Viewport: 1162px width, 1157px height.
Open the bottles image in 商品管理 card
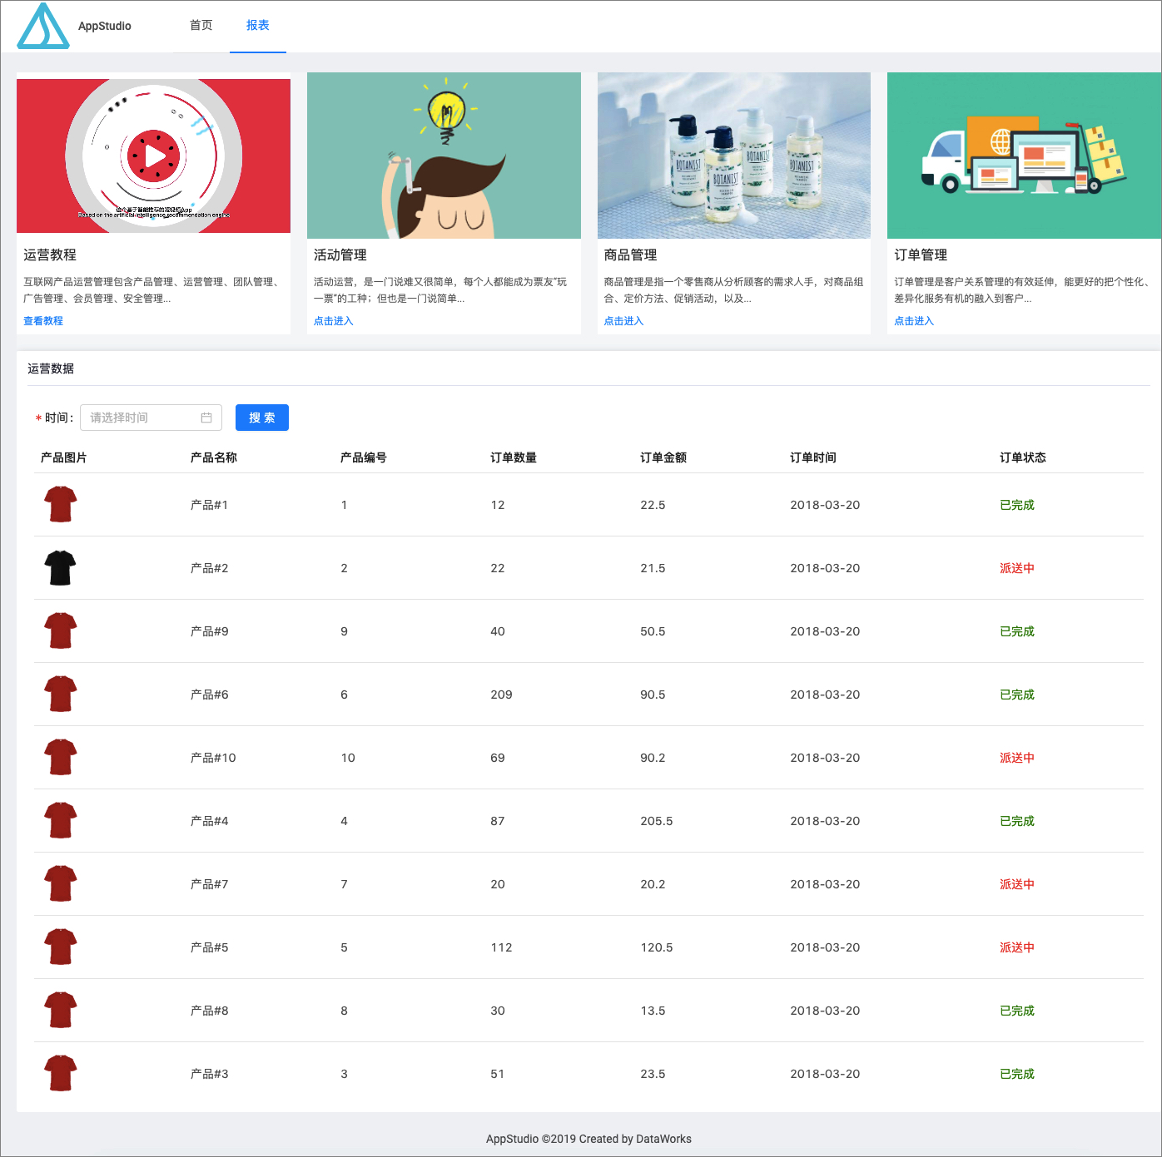pos(734,156)
